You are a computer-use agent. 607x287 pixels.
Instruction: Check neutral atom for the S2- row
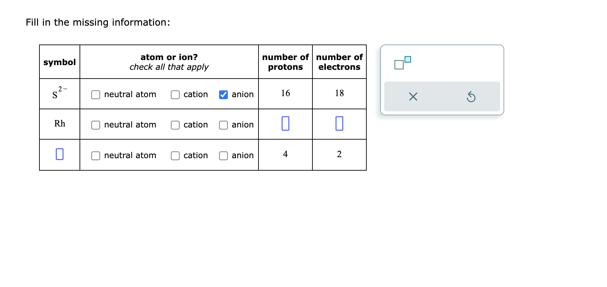tap(95, 95)
